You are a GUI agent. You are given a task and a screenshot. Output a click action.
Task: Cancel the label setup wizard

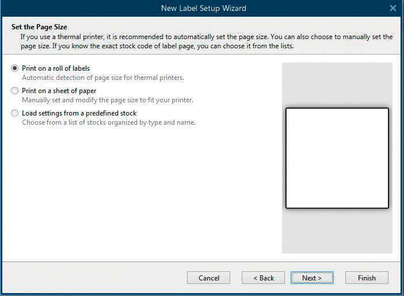208,278
